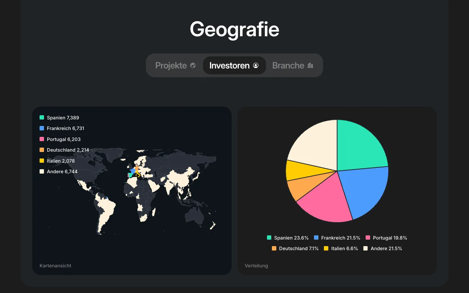The height and width of the screenshot is (293, 469).
Task: Click the Portugal 19.8% pie legend swatch
Action: tap(368, 238)
